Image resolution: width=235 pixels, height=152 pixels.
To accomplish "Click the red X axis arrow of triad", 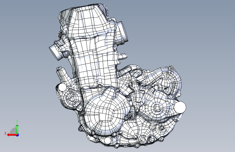I will click(12, 135).
